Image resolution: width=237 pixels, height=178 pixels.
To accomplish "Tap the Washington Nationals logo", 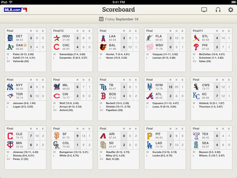I will (150, 47).
